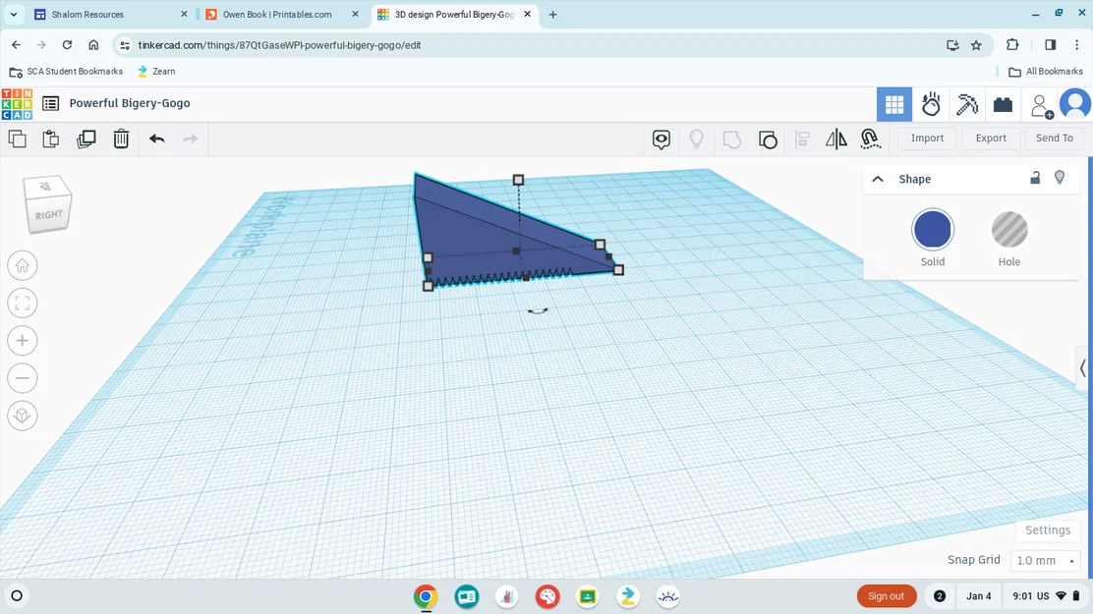Image resolution: width=1093 pixels, height=614 pixels.
Task: Click the Sign out button
Action: click(886, 596)
